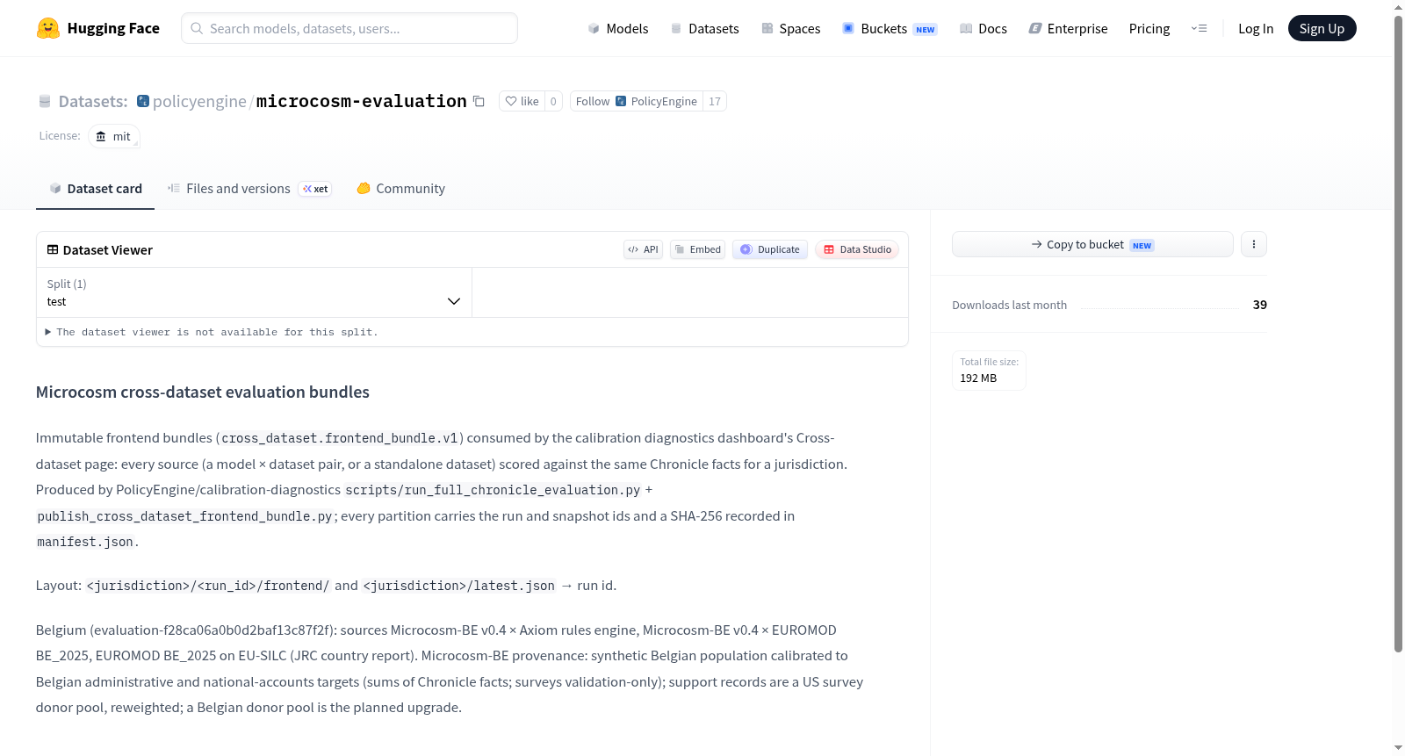This screenshot has width=1405, height=756.
Task: Click the Sign Up button
Action: pyautogui.click(x=1322, y=28)
